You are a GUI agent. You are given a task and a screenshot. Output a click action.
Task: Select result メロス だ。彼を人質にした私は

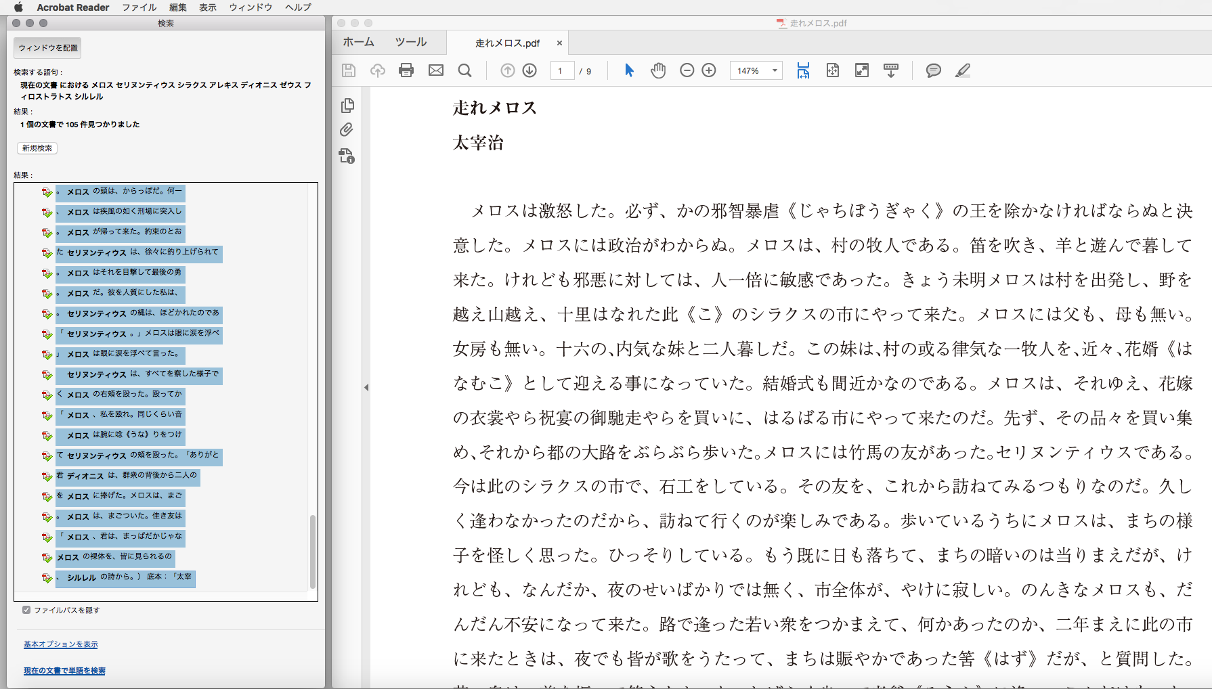tap(120, 294)
